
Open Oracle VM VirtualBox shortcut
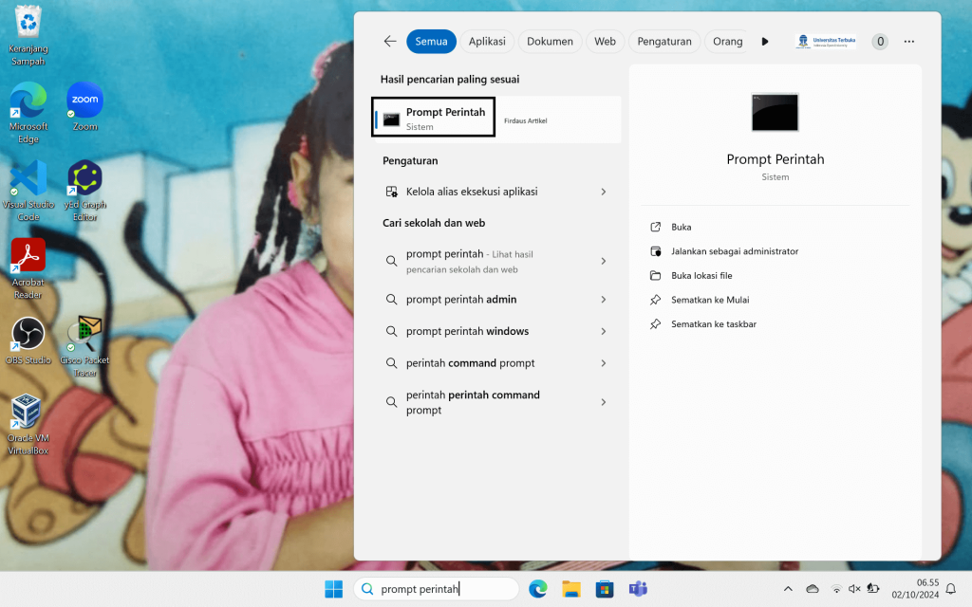pyautogui.click(x=28, y=414)
